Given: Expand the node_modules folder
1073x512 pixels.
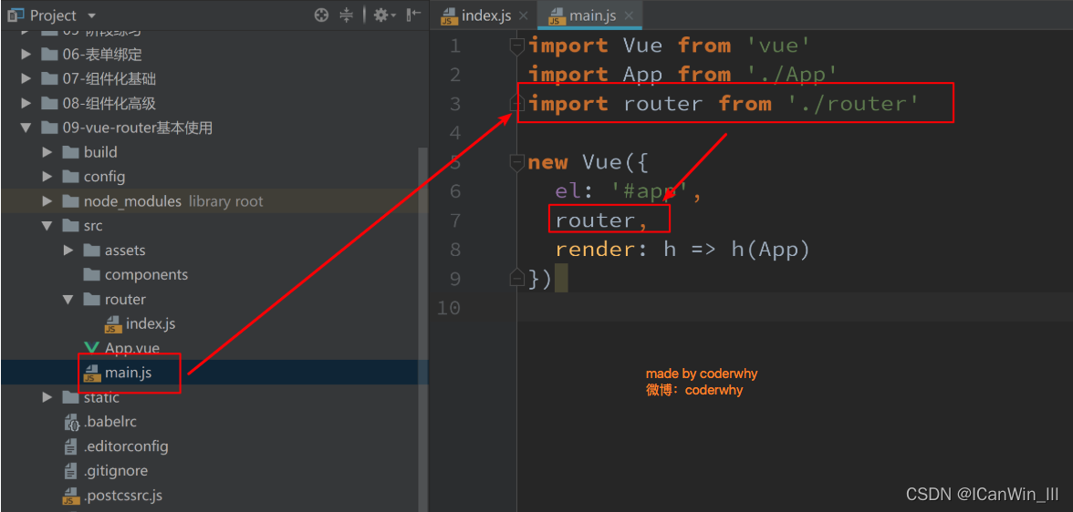Looking at the screenshot, I should (x=47, y=201).
